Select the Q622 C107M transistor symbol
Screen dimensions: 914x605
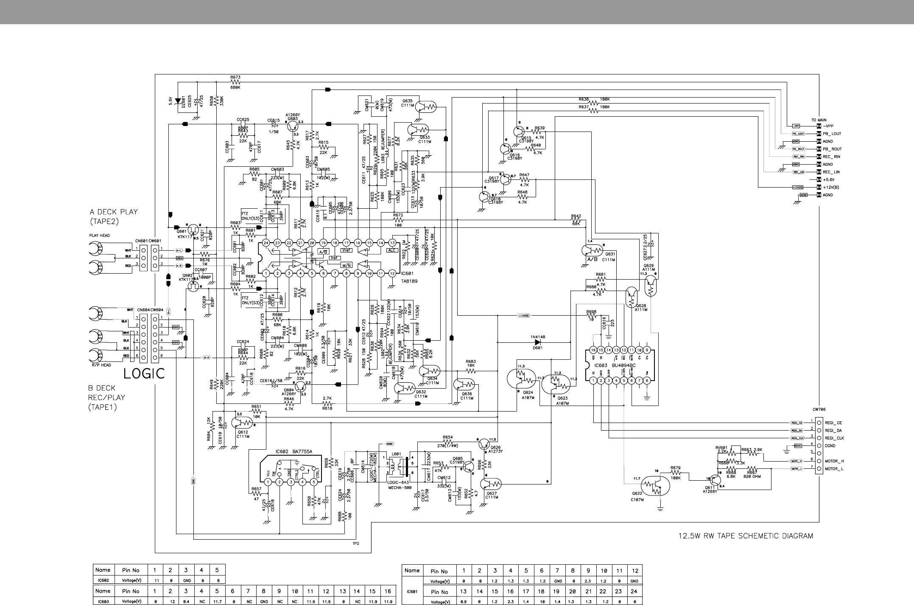[654, 486]
